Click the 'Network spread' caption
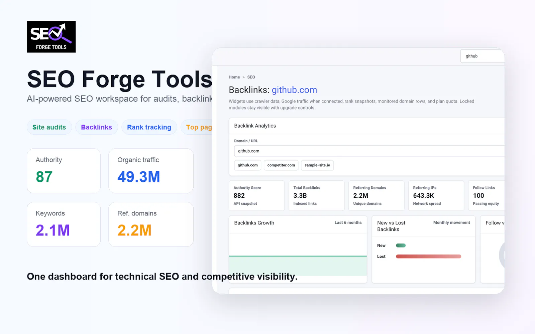The width and height of the screenshot is (535, 334). (x=427, y=204)
